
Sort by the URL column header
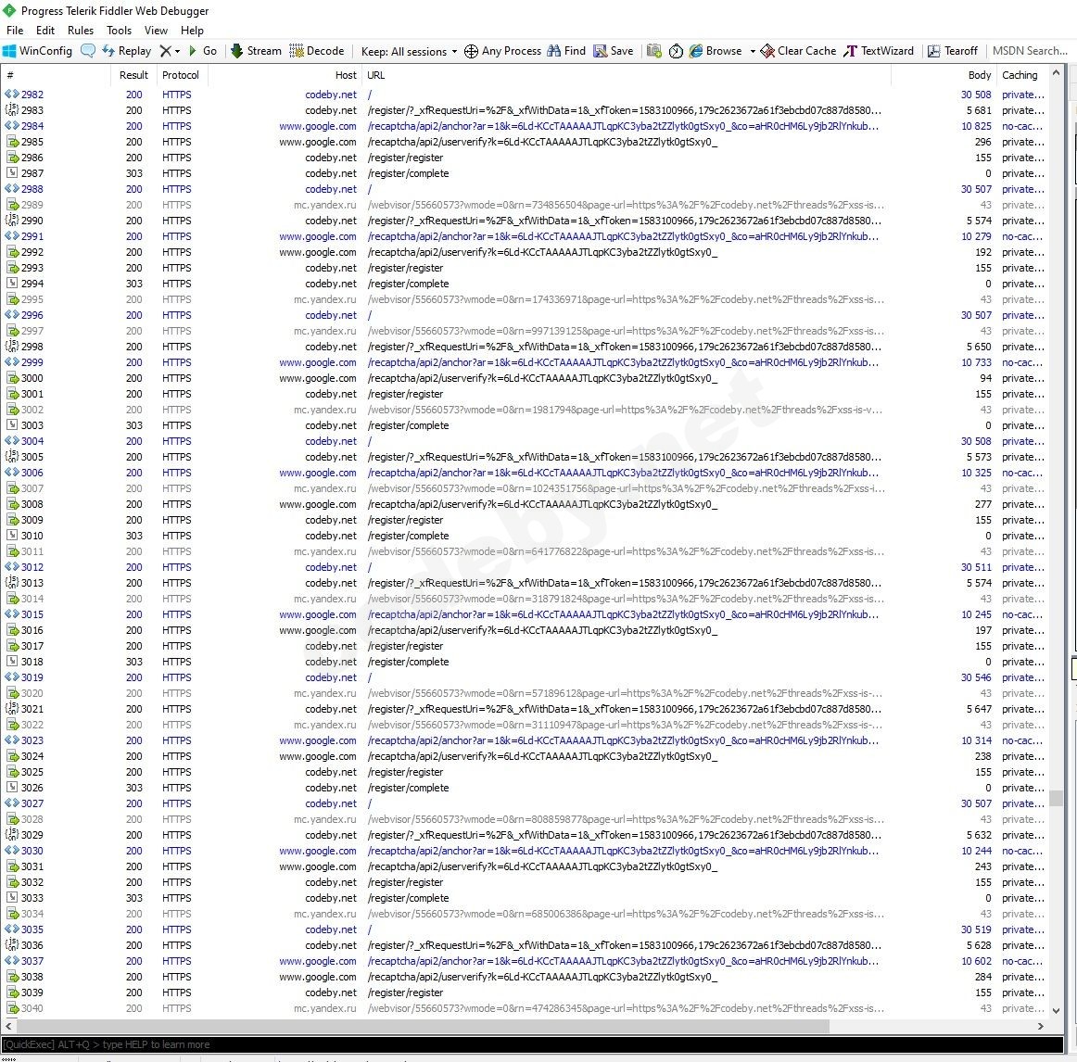[x=626, y=75]
